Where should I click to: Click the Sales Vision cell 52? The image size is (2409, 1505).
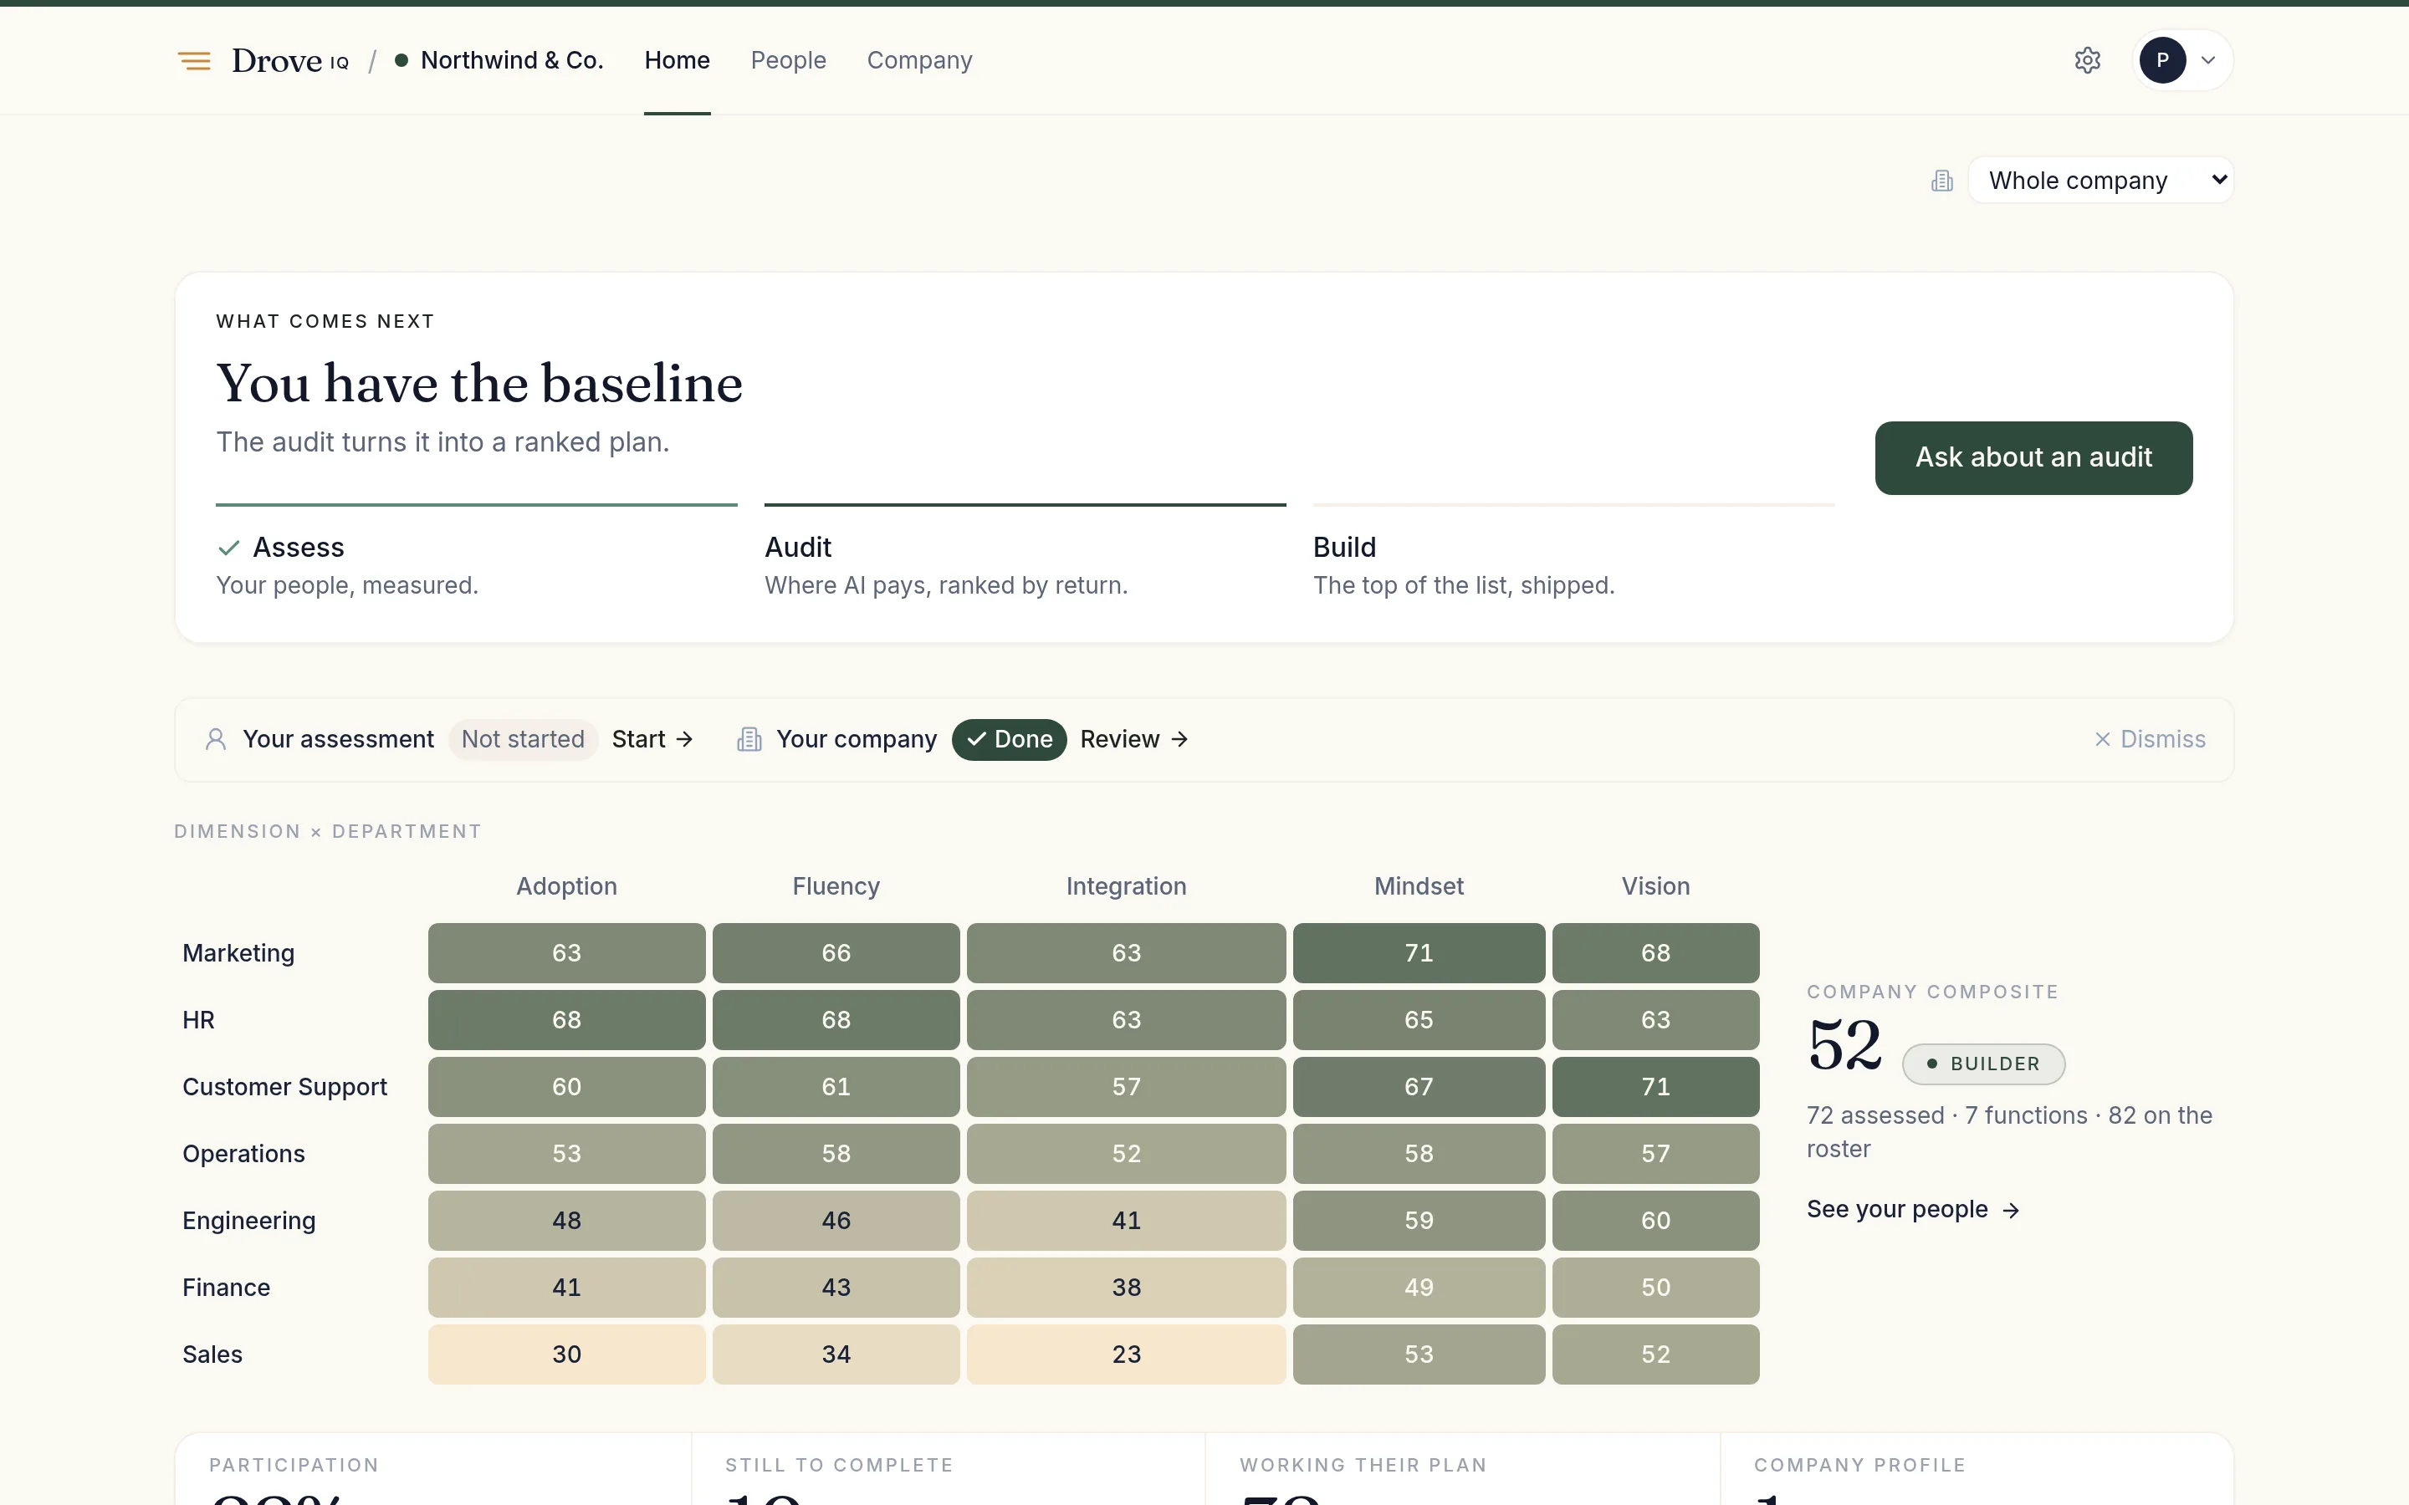coord(1655,1354)
